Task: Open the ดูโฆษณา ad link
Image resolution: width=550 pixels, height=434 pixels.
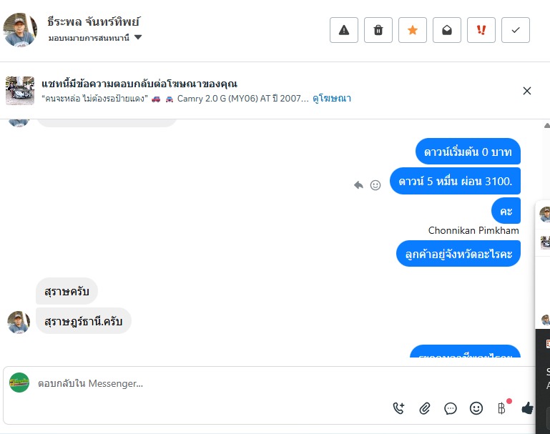Action: coord(332,99)
